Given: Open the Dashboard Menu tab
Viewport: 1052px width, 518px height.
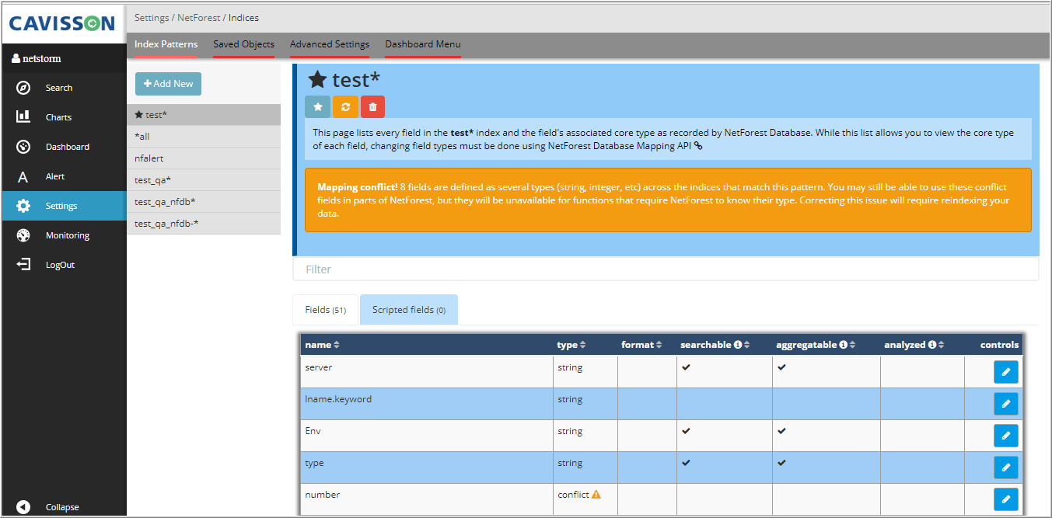Looking at the screenshot, I should coord(423,44).
